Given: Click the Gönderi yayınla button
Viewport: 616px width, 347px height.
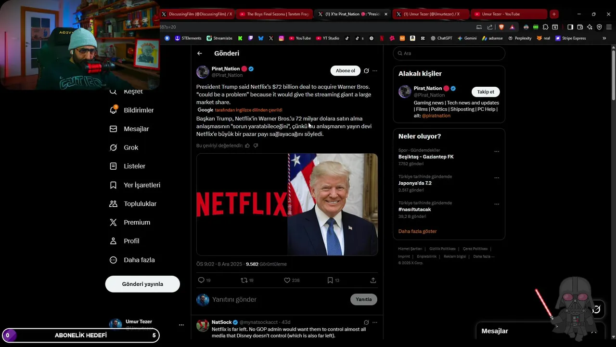Looking at the screenshot, I should click(x=142, y=284).
